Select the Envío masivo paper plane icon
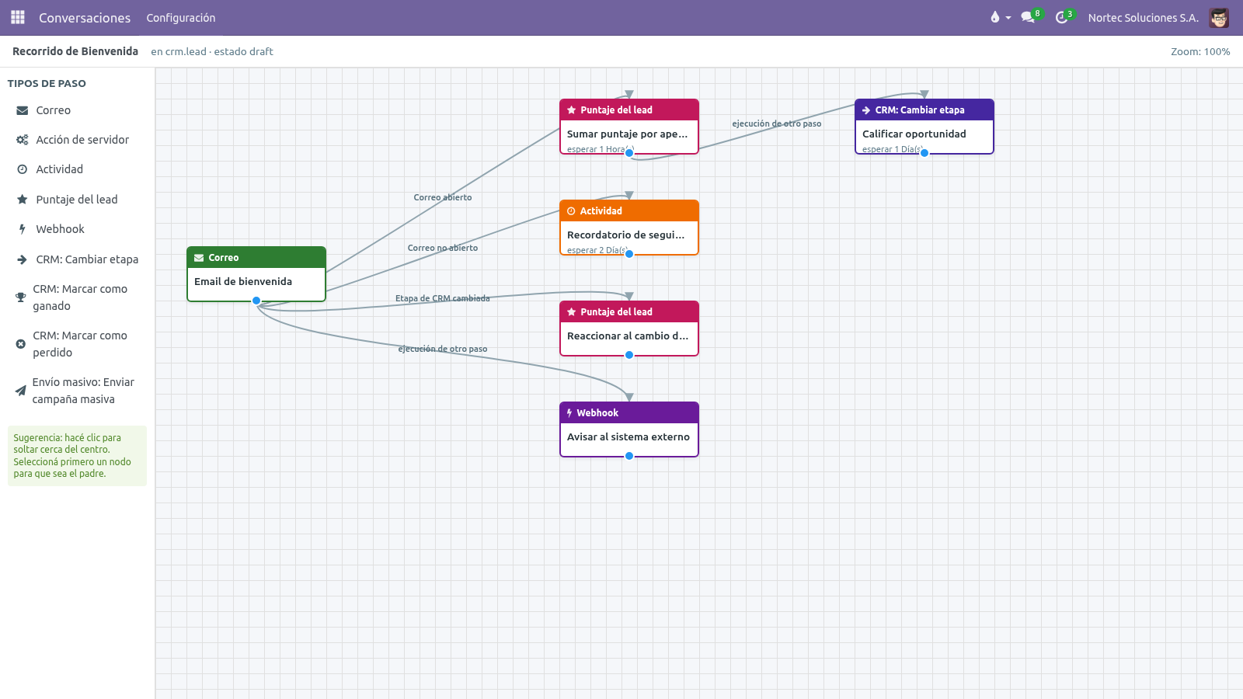1243x699 pixels. [x=21, y=391]
